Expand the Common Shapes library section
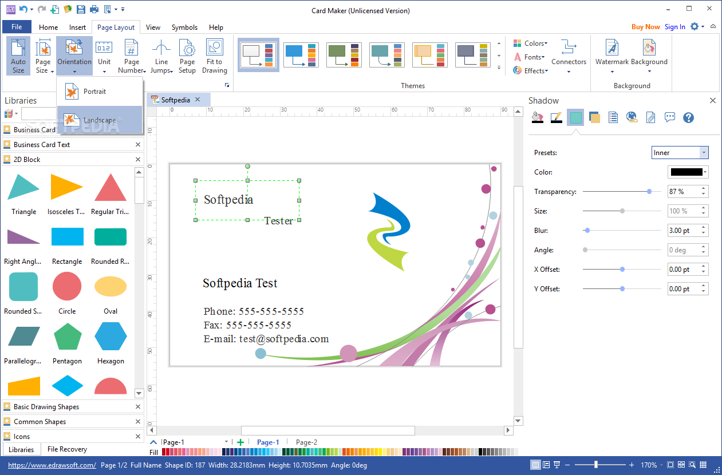 pyautogui.click(x=72, y=421)
